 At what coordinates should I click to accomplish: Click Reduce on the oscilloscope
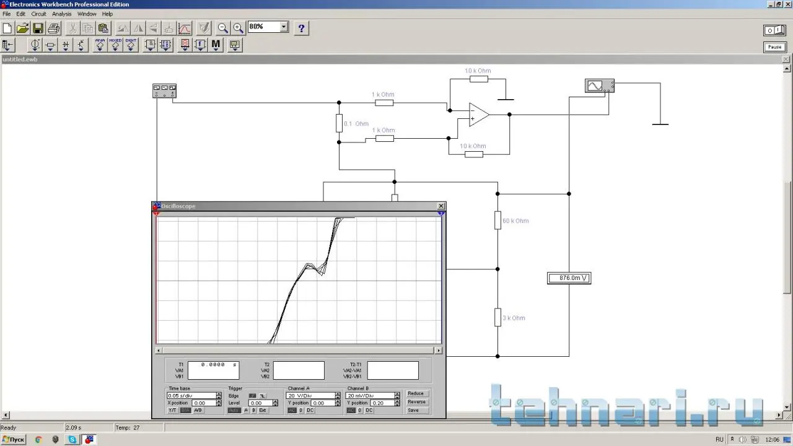416,393
